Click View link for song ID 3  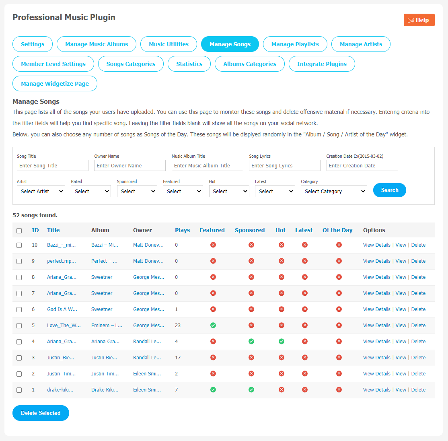pyautogui.click(x=401, y=358)
